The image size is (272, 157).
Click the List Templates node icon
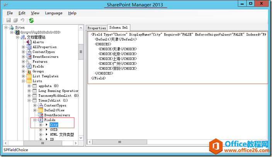[x=29, y=76]
